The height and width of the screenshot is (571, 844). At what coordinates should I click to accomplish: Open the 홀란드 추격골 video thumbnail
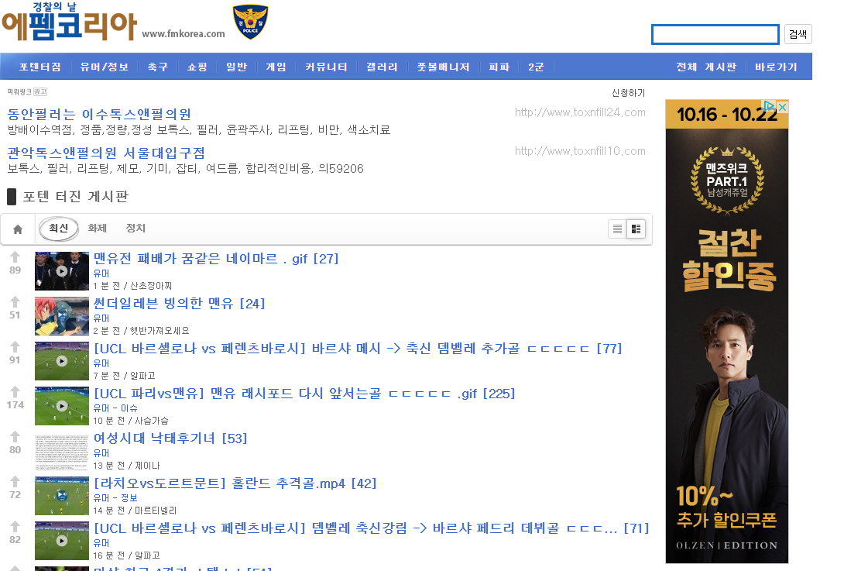click(x=62, y=496)
